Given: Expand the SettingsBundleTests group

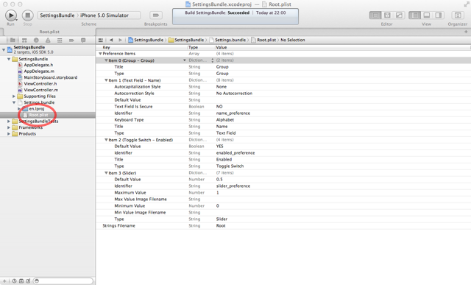Looking at the screenshot, I should click(9, 122).
